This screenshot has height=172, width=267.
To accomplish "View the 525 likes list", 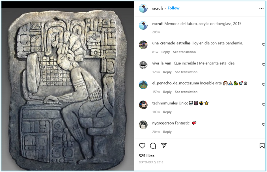I will tap(147, 156).
